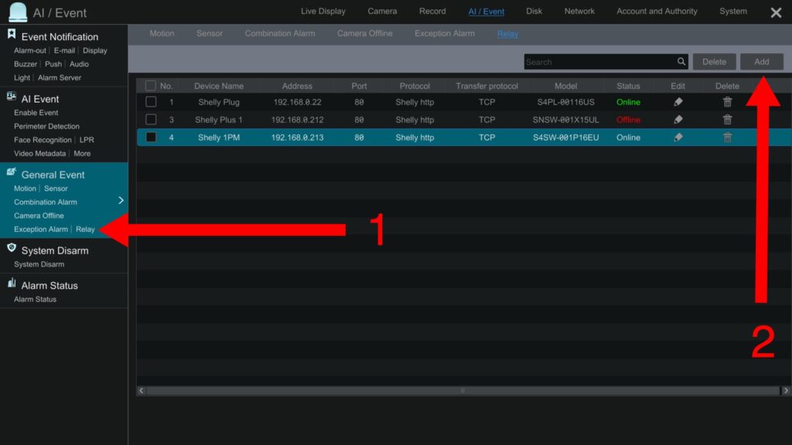Open Alarm Status sub-link in sidebar
The width and height of the screenshot is (792, 445).
(x=35, y=299)
